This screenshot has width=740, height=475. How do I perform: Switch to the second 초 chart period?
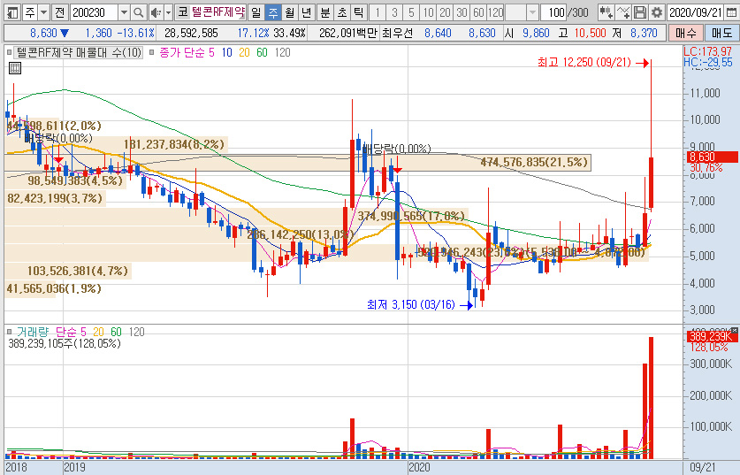pos(342,12)
